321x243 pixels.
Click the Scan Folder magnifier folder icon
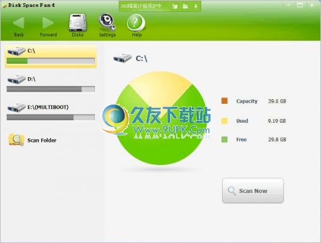point(16,140)
